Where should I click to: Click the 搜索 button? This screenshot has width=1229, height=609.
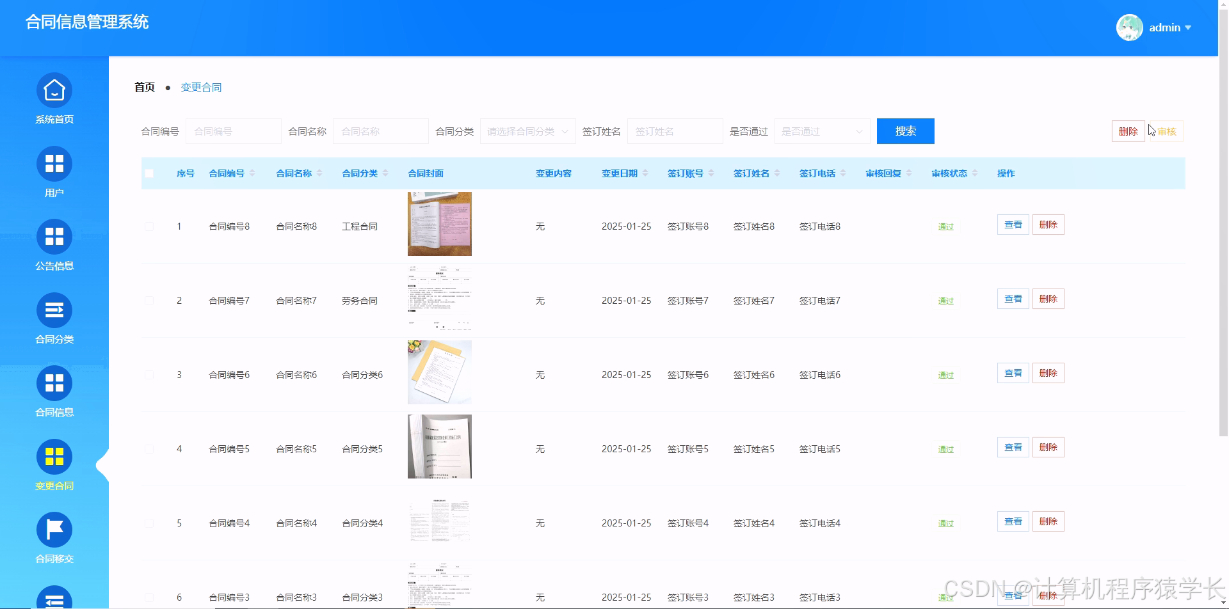905,131
